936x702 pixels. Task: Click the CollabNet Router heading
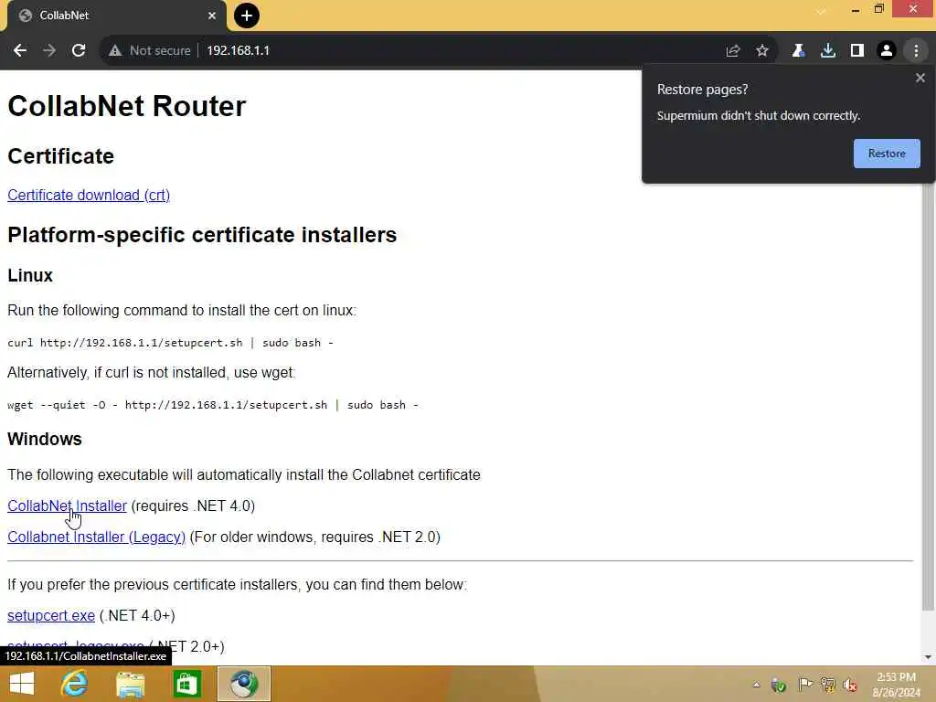pyautogui.click(x=126, y=106)
